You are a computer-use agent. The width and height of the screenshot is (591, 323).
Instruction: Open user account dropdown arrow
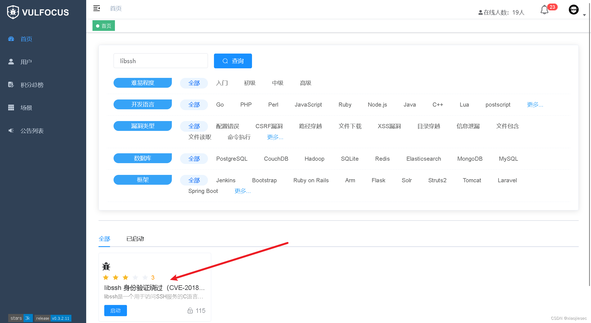tap(584, 15)
